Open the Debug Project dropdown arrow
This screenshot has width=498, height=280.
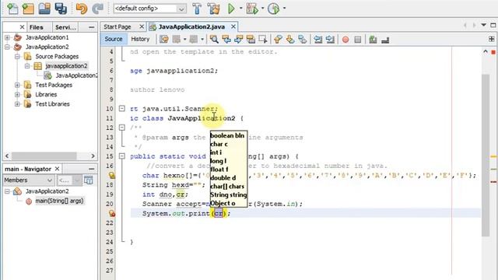pyautogui.click(x=262, y=9)
